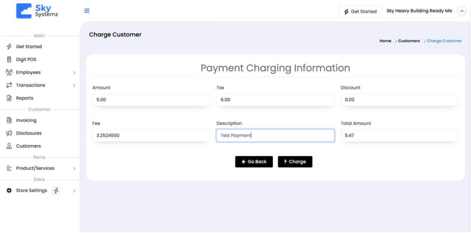The width and height of the screenshot is (471, 233).
Task: Open the Reports menu item
Action: 24,98
